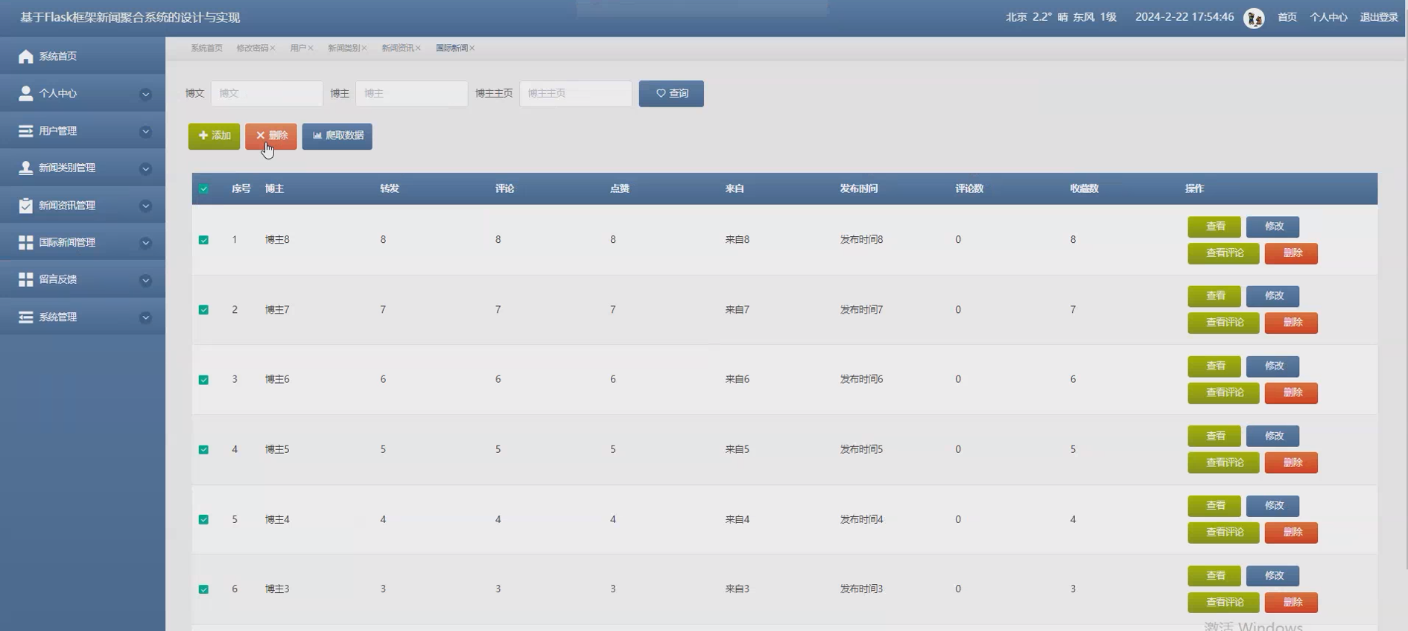Close the 国际新闻 tab
The height and width of the screenshot is (631, 1408).
pyautogui.click(x=472, y=48)
